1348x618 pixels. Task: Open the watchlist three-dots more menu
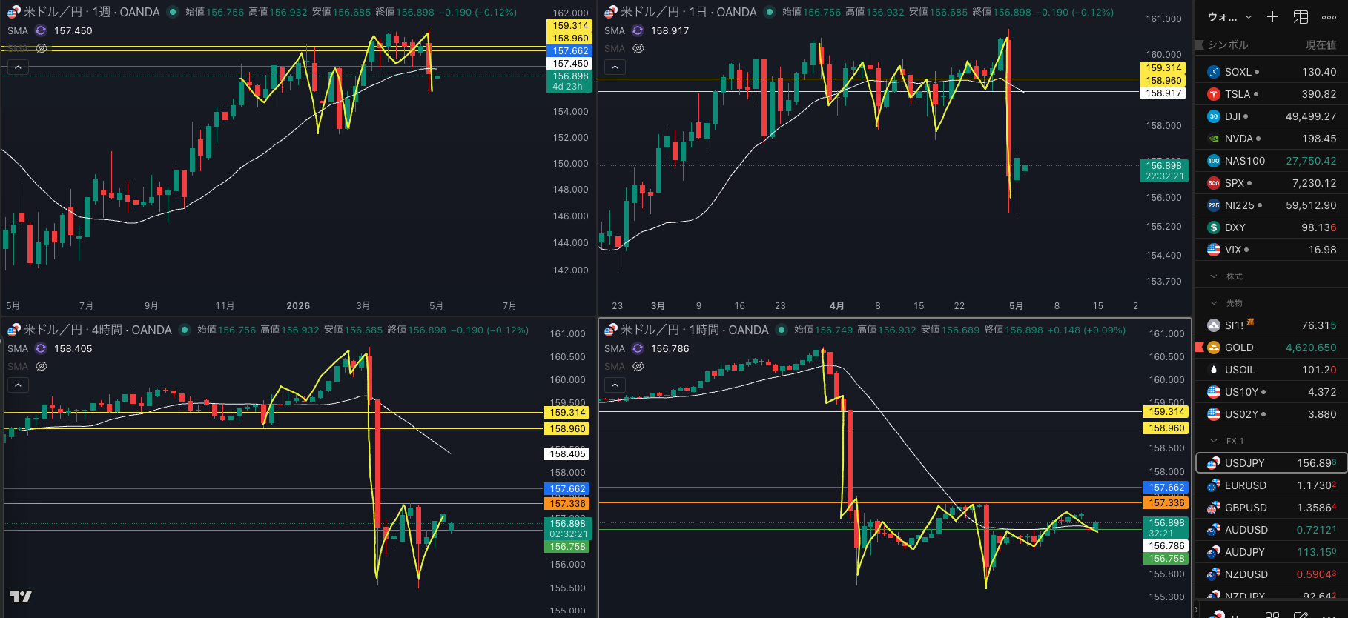point(1329,17)
